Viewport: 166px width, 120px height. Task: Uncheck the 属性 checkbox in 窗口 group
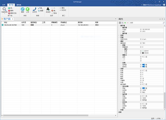tap(60, 8)
